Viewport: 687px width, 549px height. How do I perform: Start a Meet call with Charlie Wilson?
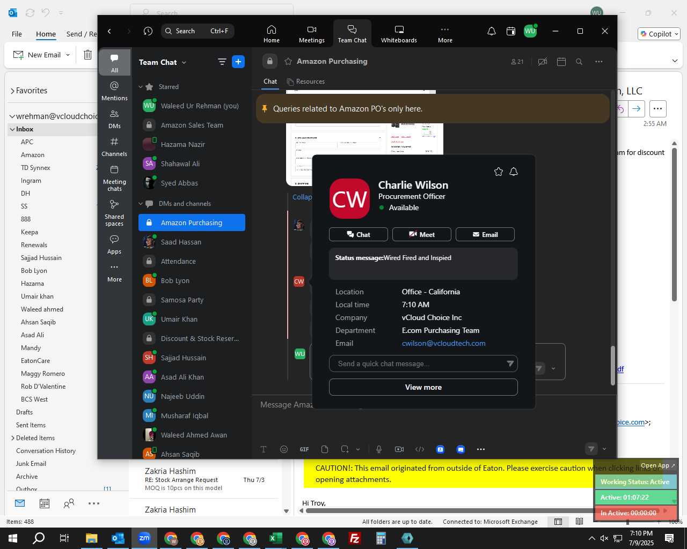[x=422, y=234]
